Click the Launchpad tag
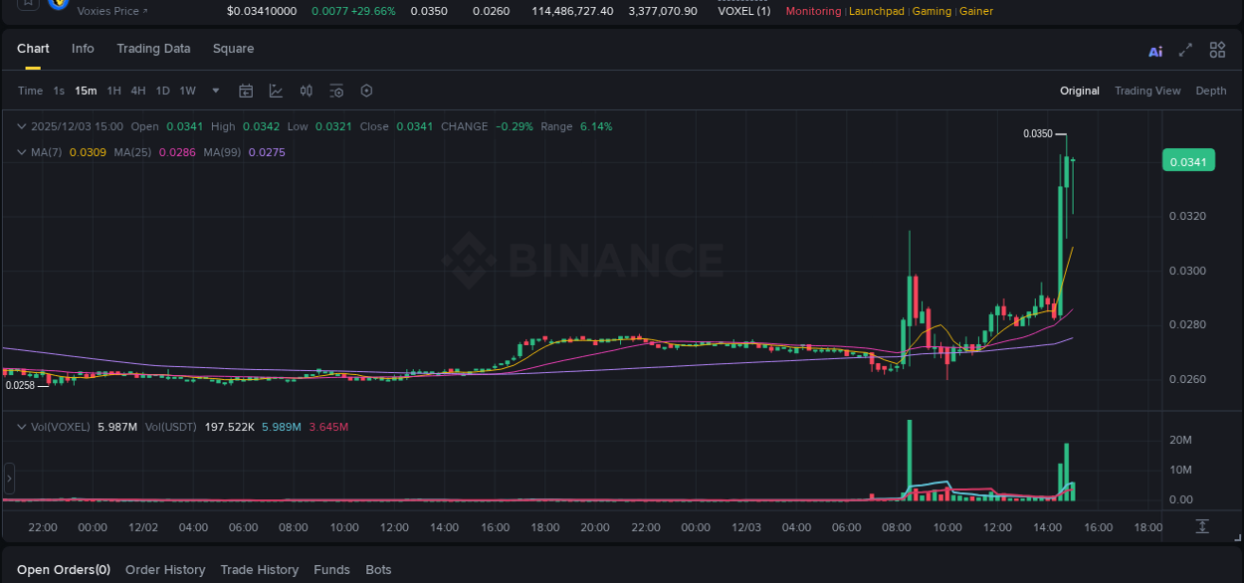This screenshot has height=583, width=1244. click(877, 11)
